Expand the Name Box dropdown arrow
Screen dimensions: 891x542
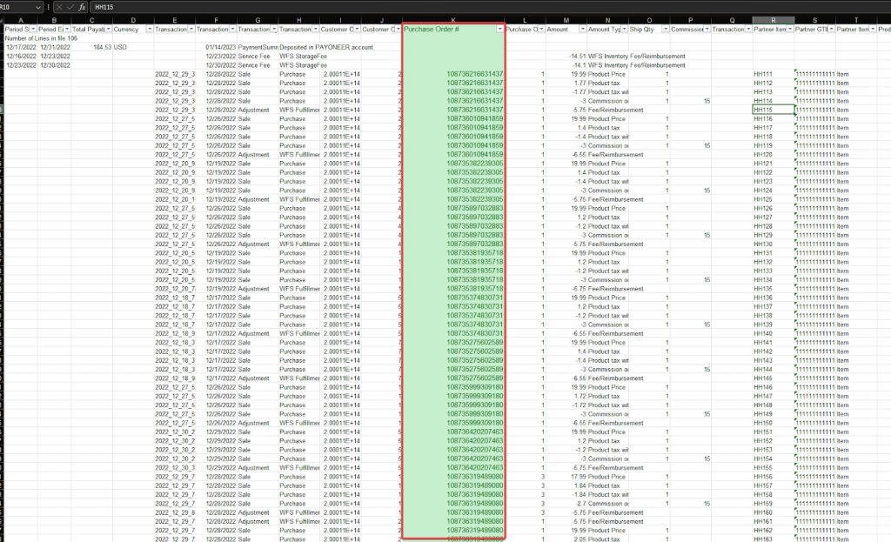pos(38,7)
